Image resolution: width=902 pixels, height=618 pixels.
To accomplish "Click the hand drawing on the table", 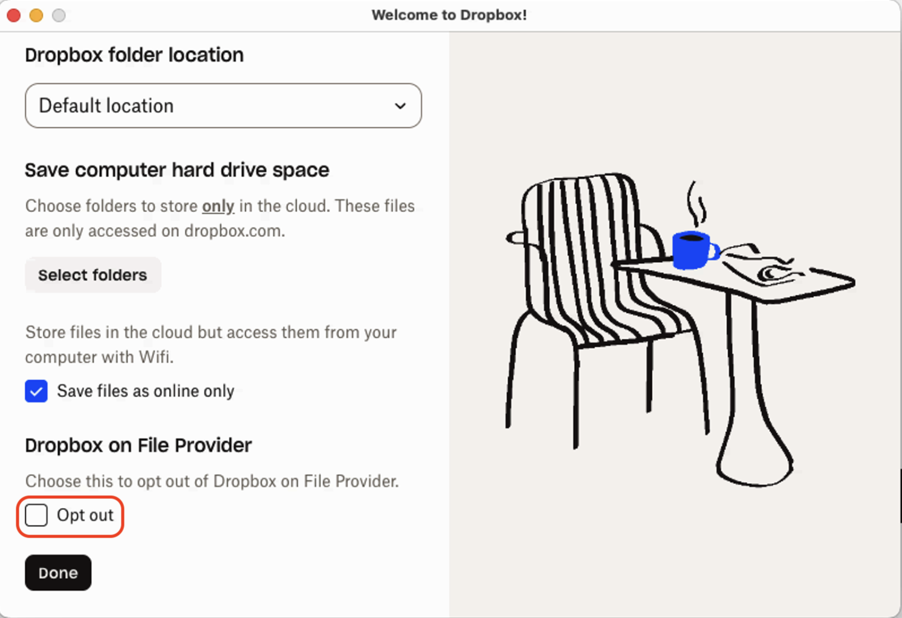I will coord(763,265).
